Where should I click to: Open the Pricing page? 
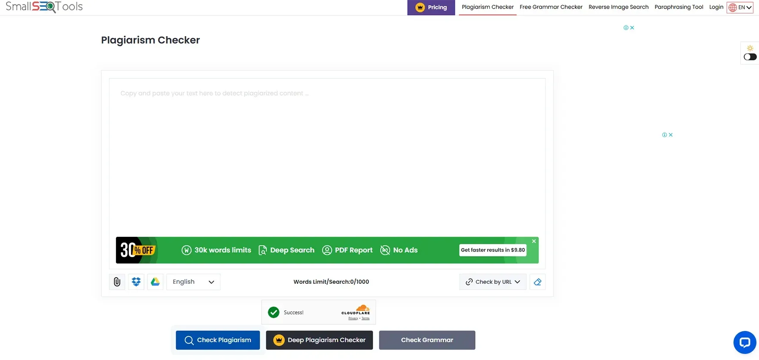[431, 7]
